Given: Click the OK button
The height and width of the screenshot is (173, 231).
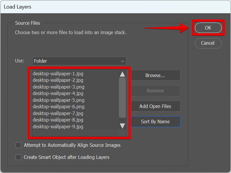Looking at the screenshot, I should coord(208,28).
